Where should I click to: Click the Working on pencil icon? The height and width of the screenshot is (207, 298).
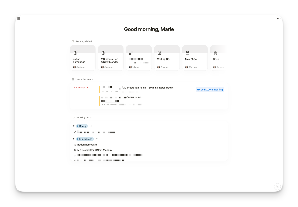(x=74, y=117)
